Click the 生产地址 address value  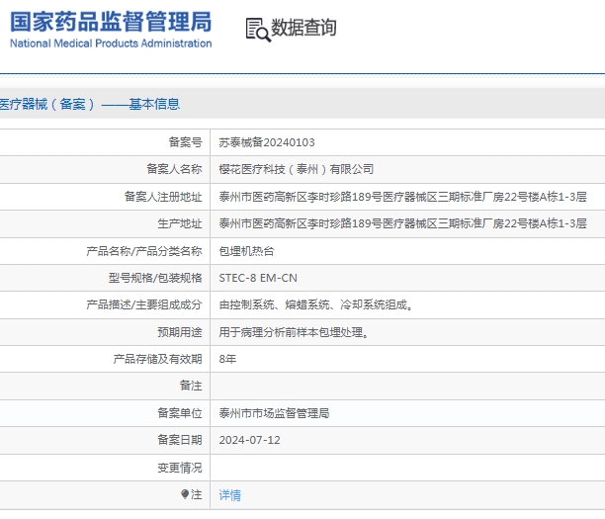(x=402, y=223)
